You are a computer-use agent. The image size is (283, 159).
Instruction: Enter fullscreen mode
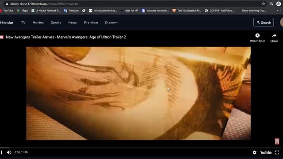click(x=277, y=152)
